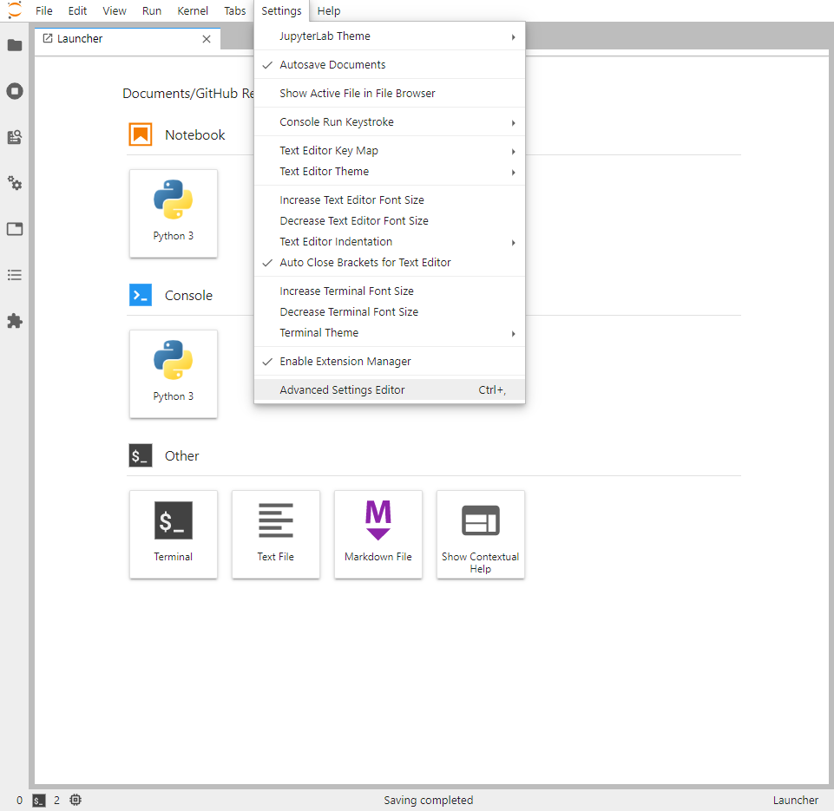Launch a new Terminal from the launcher
The width and height of the screenshot is (834, 811).
[174, 534]
